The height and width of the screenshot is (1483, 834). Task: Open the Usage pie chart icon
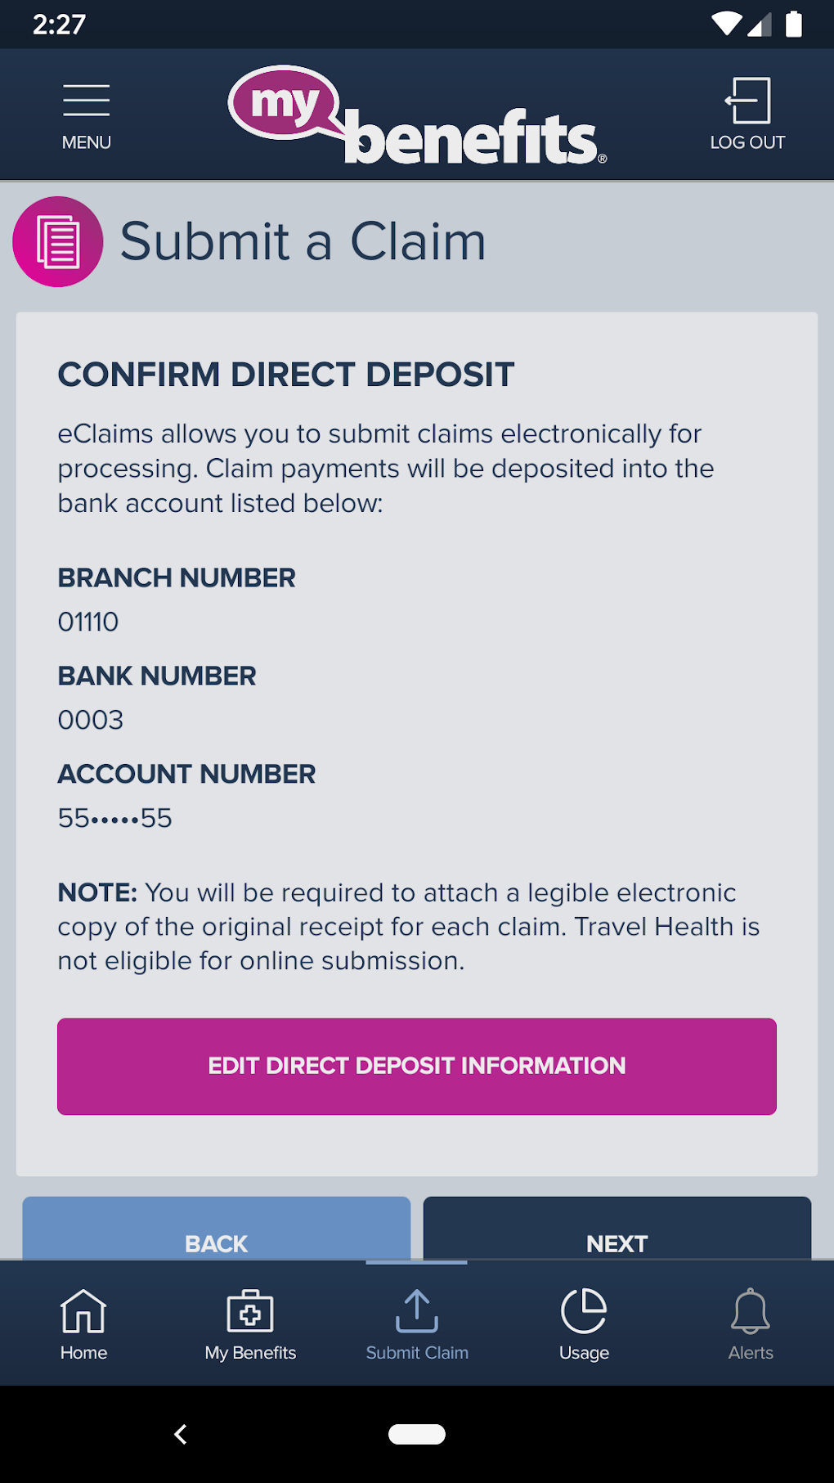[584, 1310]
